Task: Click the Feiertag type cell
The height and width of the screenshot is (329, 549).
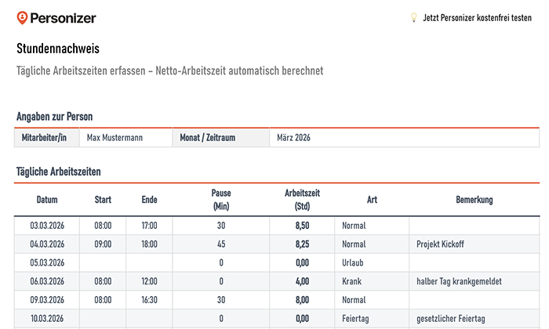Action: tap(372, 318)
